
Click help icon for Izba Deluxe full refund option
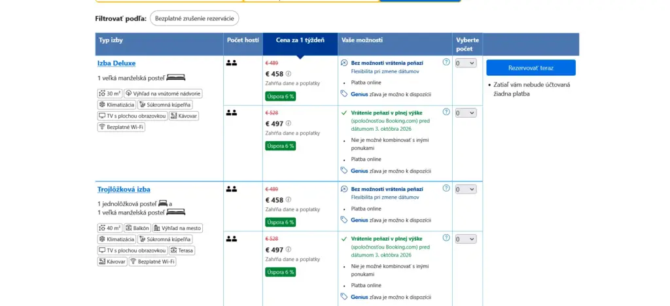(446, 112)
